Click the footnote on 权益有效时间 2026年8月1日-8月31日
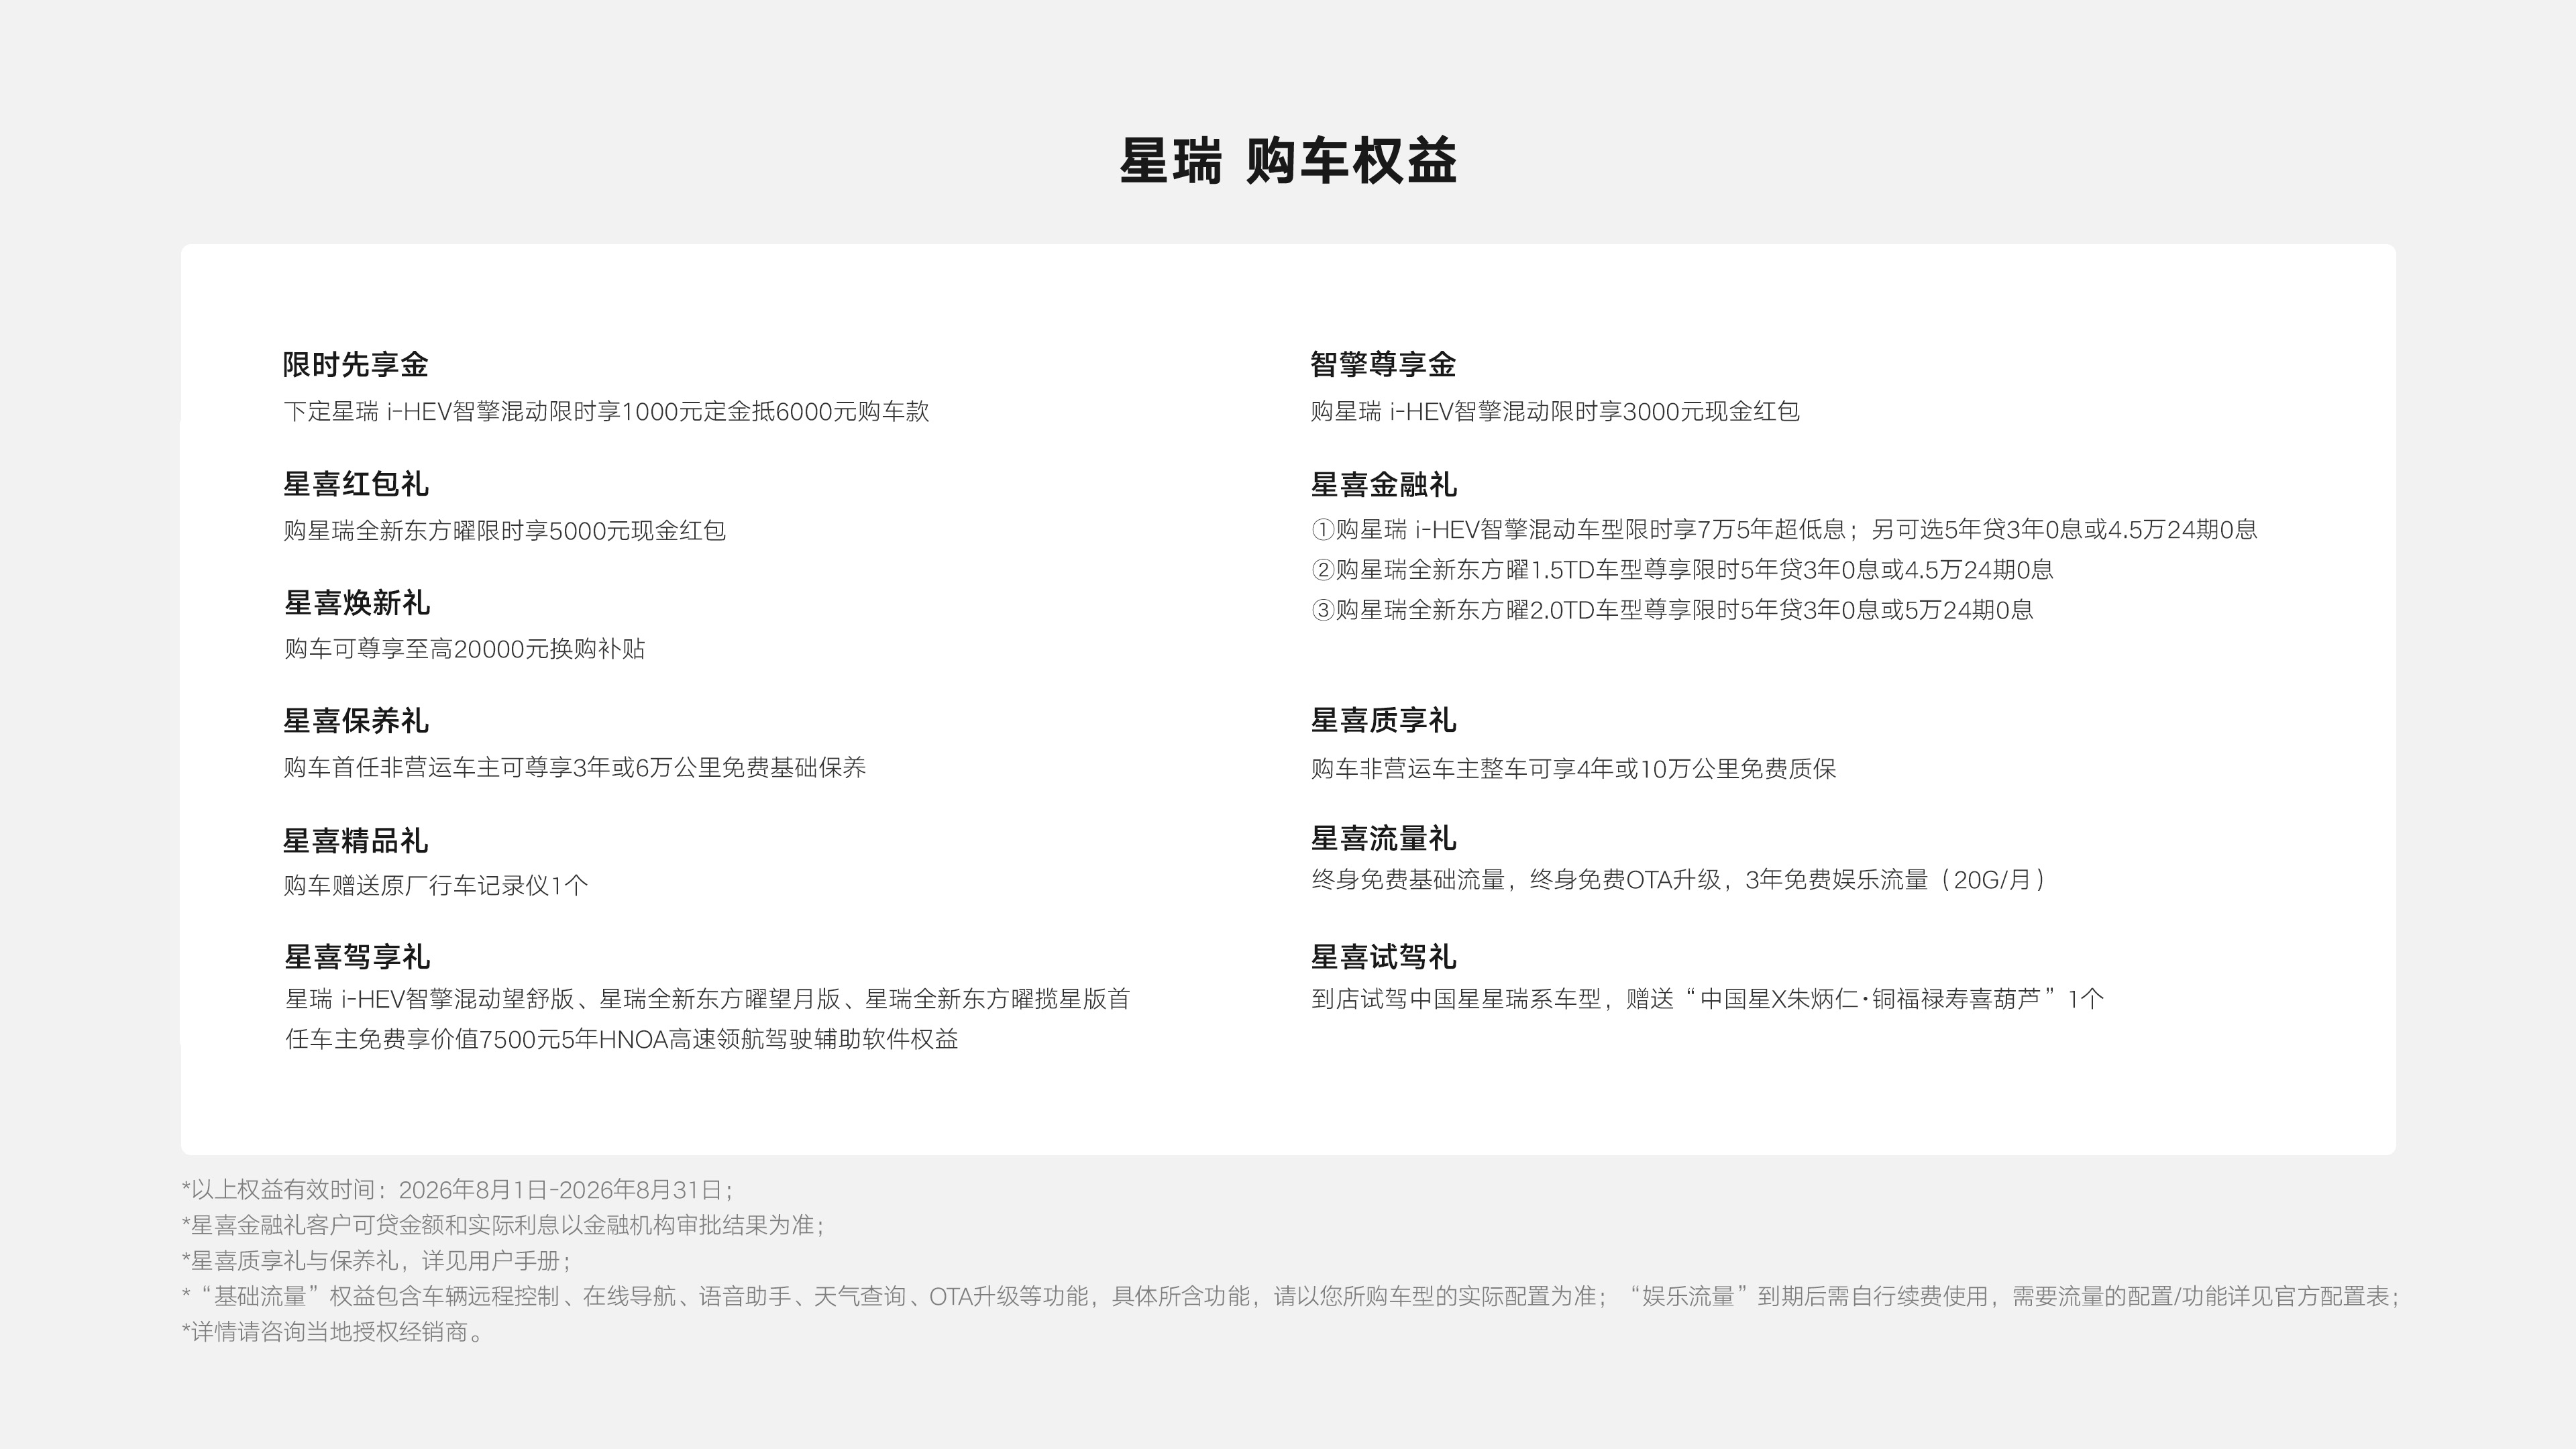This screenshot has height=1449, width=2576. [x=457, y=1190]
